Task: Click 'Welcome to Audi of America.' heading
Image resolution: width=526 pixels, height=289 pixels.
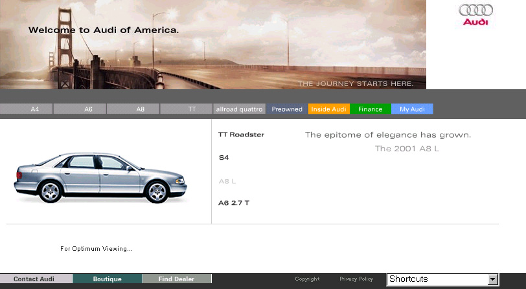Action: click(x=104, y=30)
